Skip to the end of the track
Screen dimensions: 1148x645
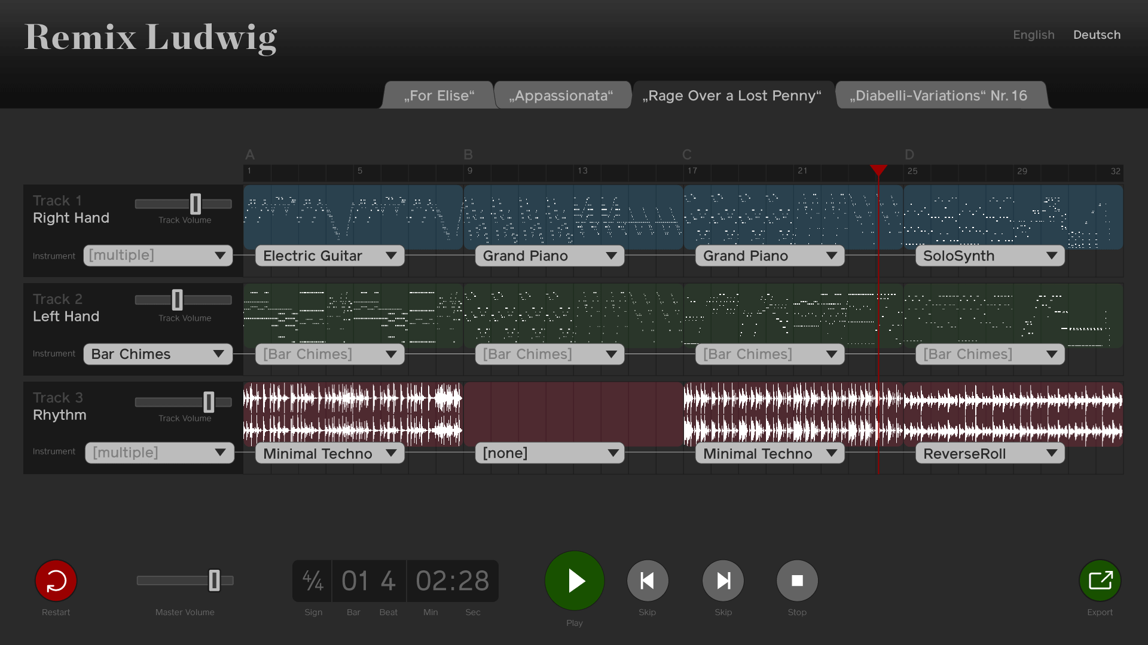pos(723,580)
